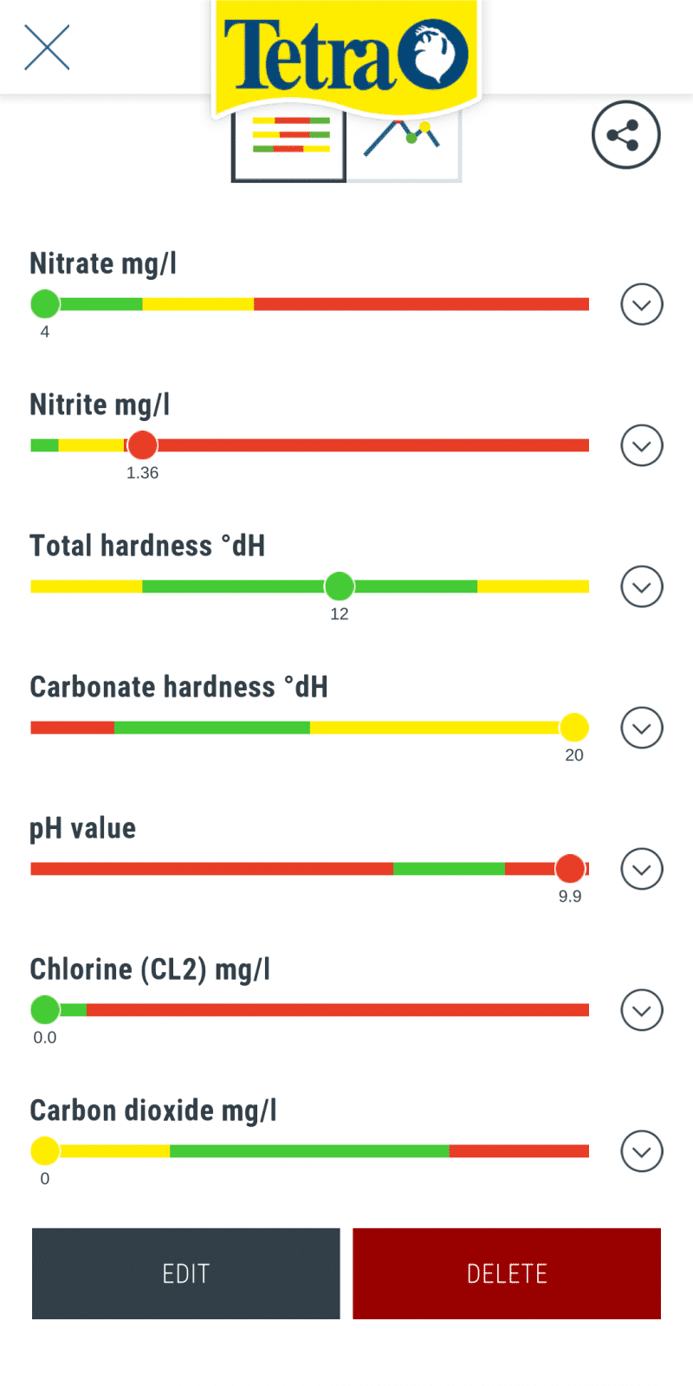Image resolution: width=693 pixels, height=1386 pixels.
Task: Click the green Nitrate slider marker
Action: 45,304
